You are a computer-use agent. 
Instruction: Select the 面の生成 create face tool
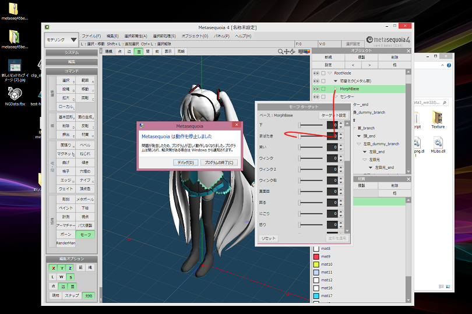pos(85,117)
